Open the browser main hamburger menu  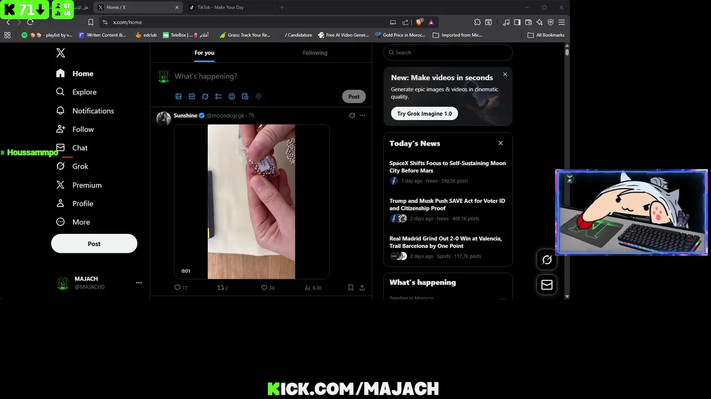[x=562, y=22]
